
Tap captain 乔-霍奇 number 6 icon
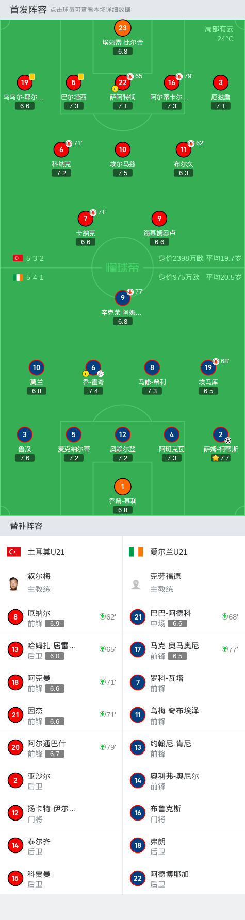93,367
